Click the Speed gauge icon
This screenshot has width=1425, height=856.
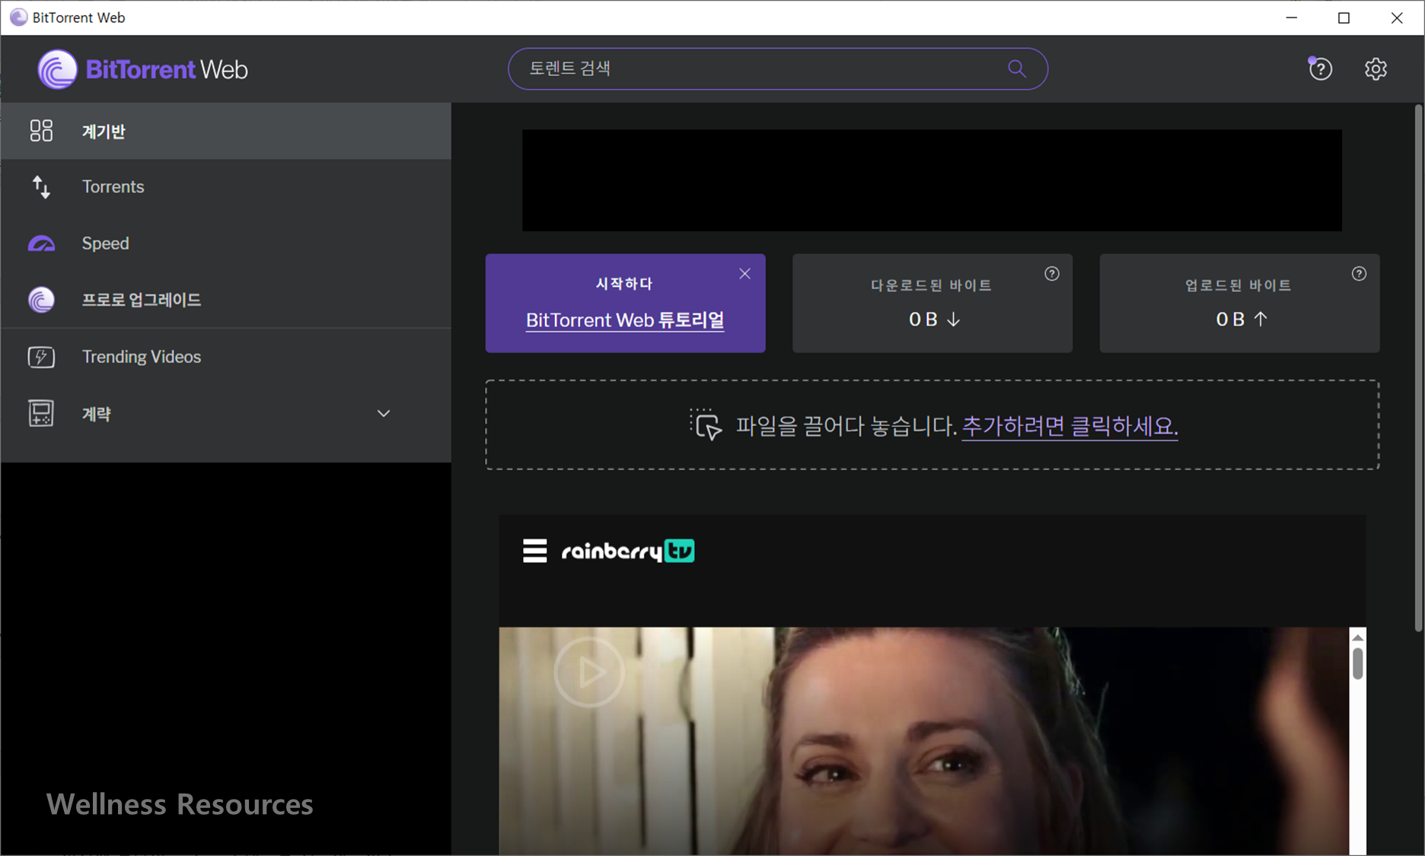(x=41, y=243)
